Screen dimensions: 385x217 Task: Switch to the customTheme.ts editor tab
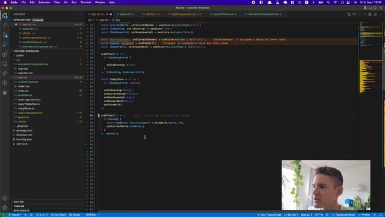coord(224,14)
